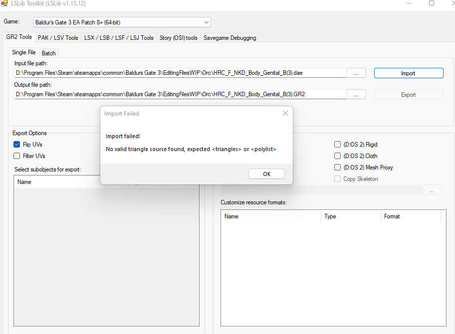The image size is (455, 334).
Task: Confirm the error dialog with OK
Action: point(266,174)
